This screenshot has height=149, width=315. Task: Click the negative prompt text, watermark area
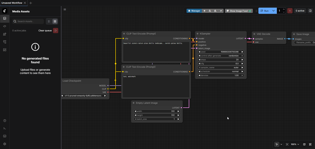(x=156, y=86)
